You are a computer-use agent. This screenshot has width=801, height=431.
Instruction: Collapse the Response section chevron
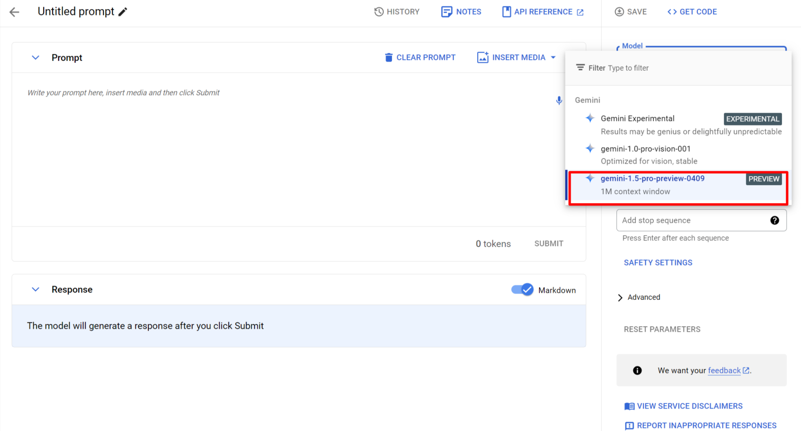[35, 289]
